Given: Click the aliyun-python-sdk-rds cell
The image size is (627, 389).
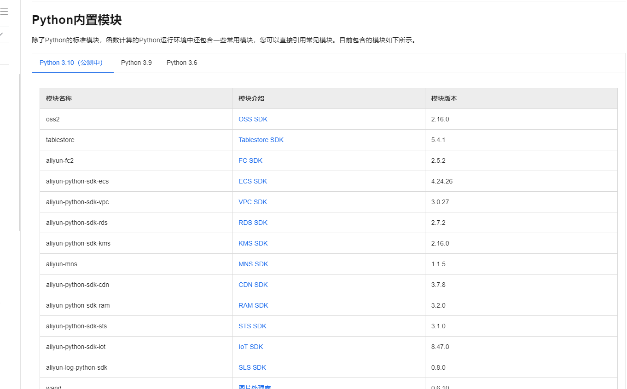Looking at the screenshot, I should point(136,223).
